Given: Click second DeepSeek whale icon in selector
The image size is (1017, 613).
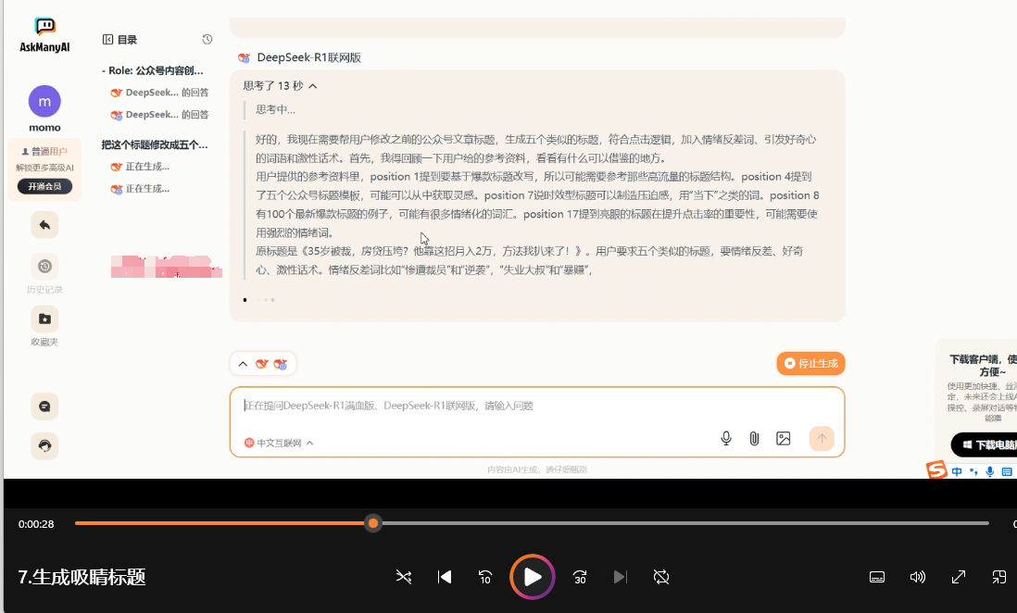Looking at the screenshot, I should 281,364.
